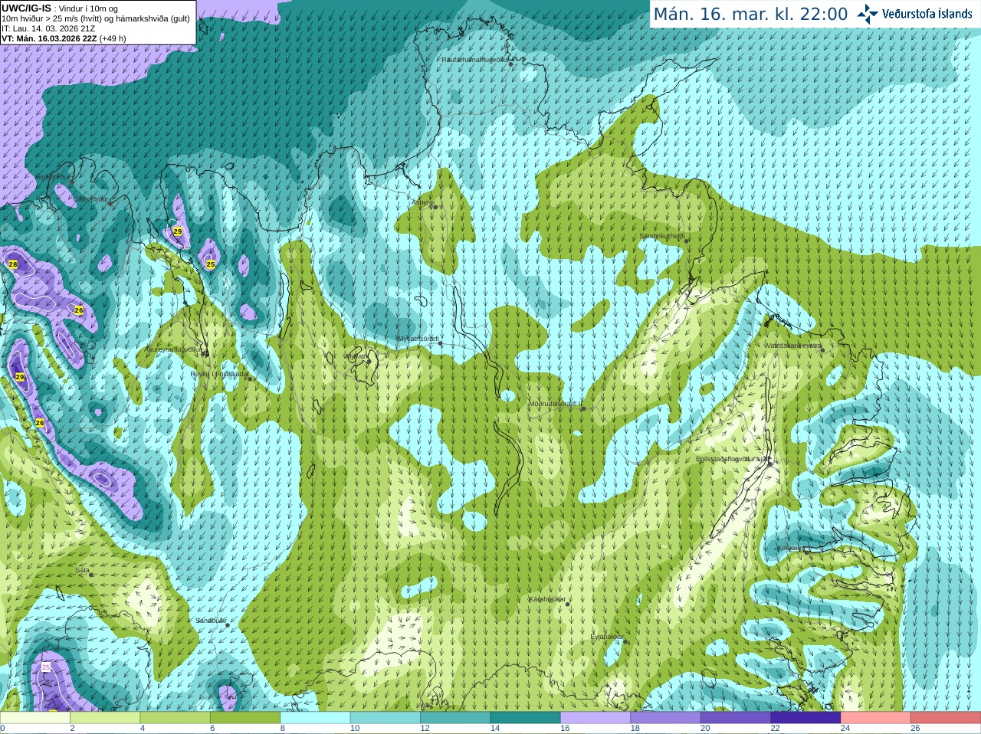Click the white 25 gust marker
Image resolution: width=981 pixels, height=734 pixels.
[45, 667]
